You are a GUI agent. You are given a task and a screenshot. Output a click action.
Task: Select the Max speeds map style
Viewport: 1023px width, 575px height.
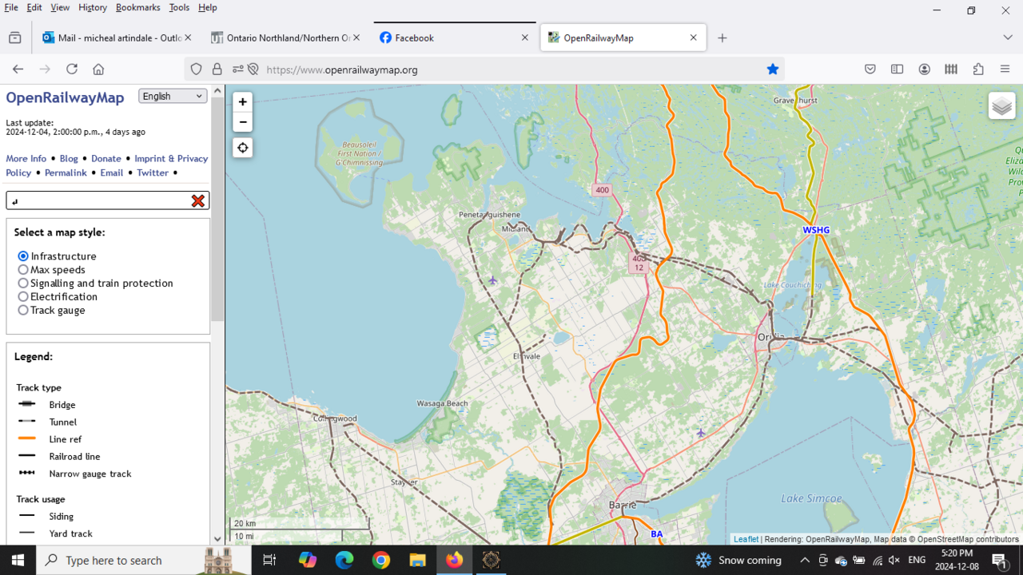[23, 270]
